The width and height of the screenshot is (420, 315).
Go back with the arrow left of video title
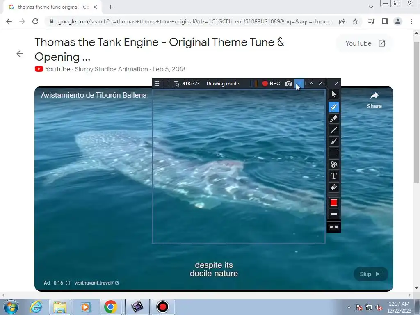click(20, 54)
